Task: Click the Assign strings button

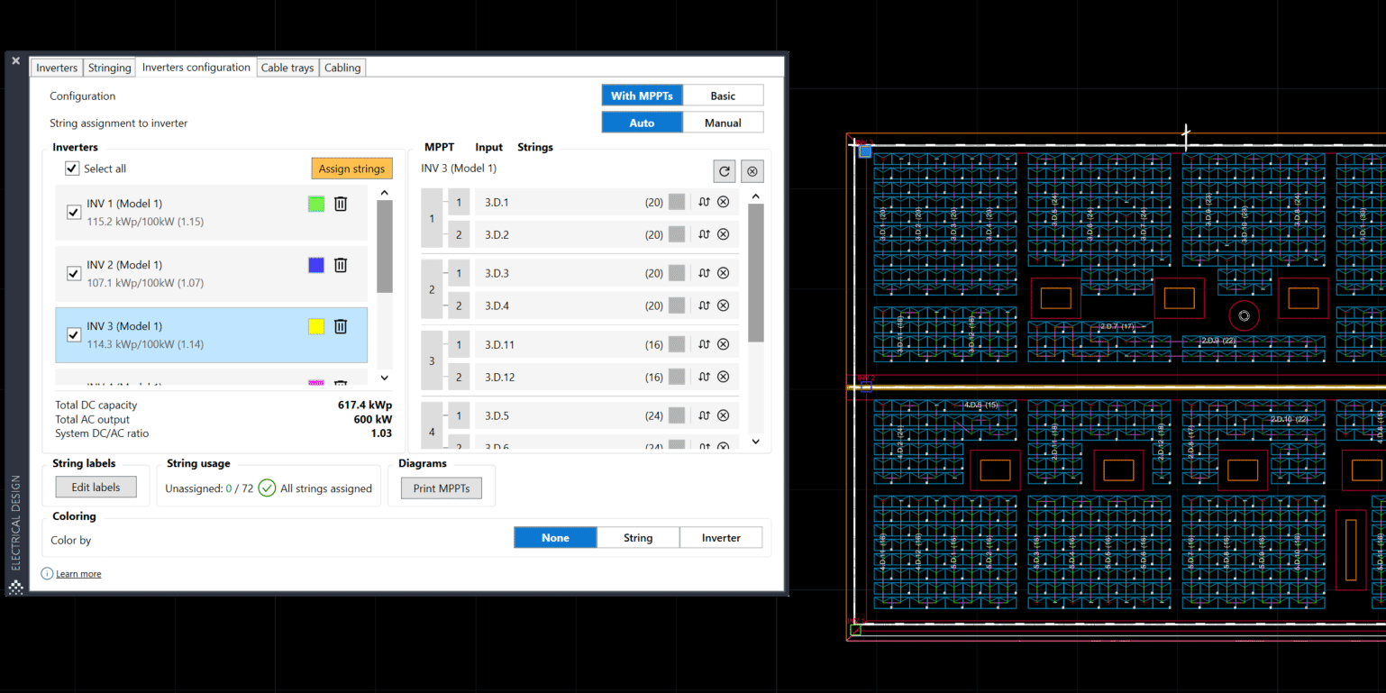Action: click(351, 169)
